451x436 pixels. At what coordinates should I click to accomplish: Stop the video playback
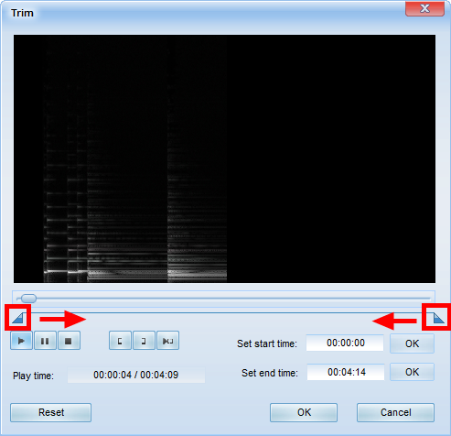69,341
